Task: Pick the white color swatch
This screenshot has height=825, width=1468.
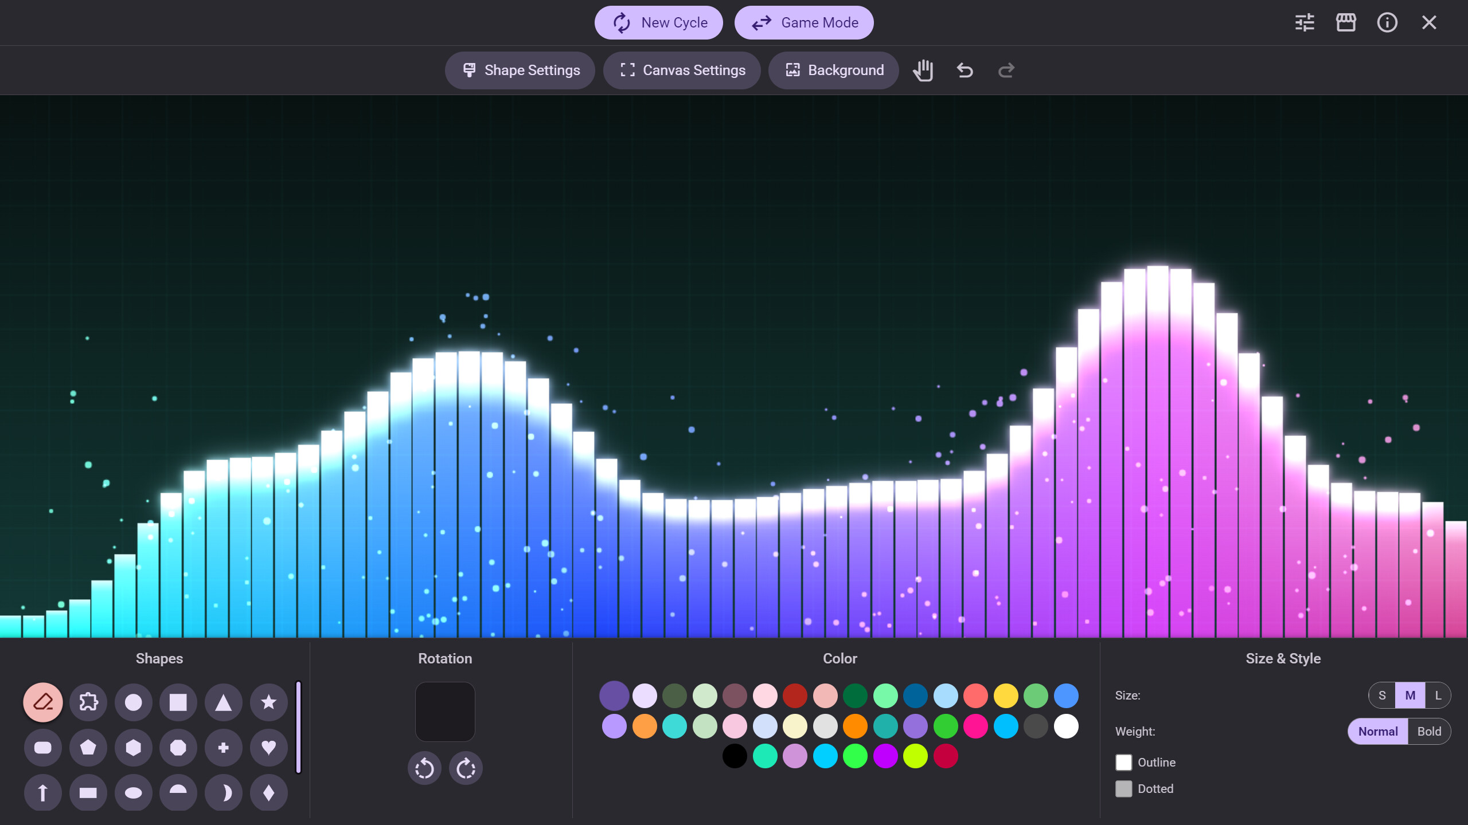Action: [1066, 726]
